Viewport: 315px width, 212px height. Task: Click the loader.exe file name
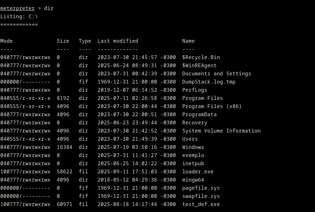pyautogui.click(x=198, y=171)
